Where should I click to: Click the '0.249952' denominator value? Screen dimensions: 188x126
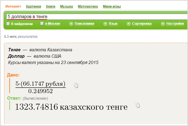41,91
